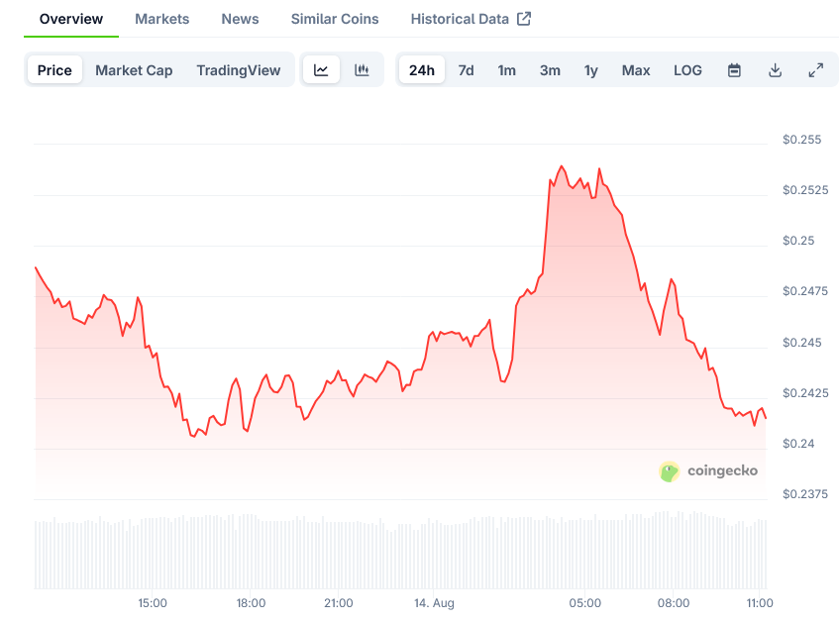Select the 7d time range
Screen dimensions: 839x623
tap(466, 70)
